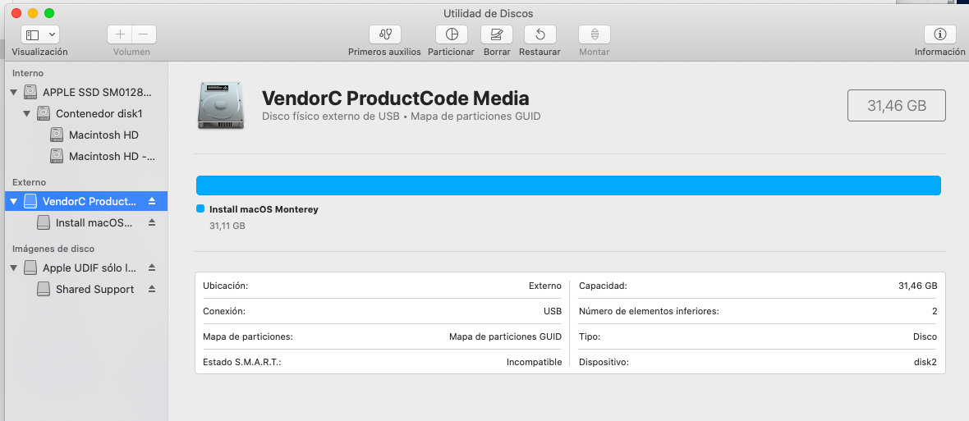Click the Primeros auxilios first aid icon

point(384,34)
